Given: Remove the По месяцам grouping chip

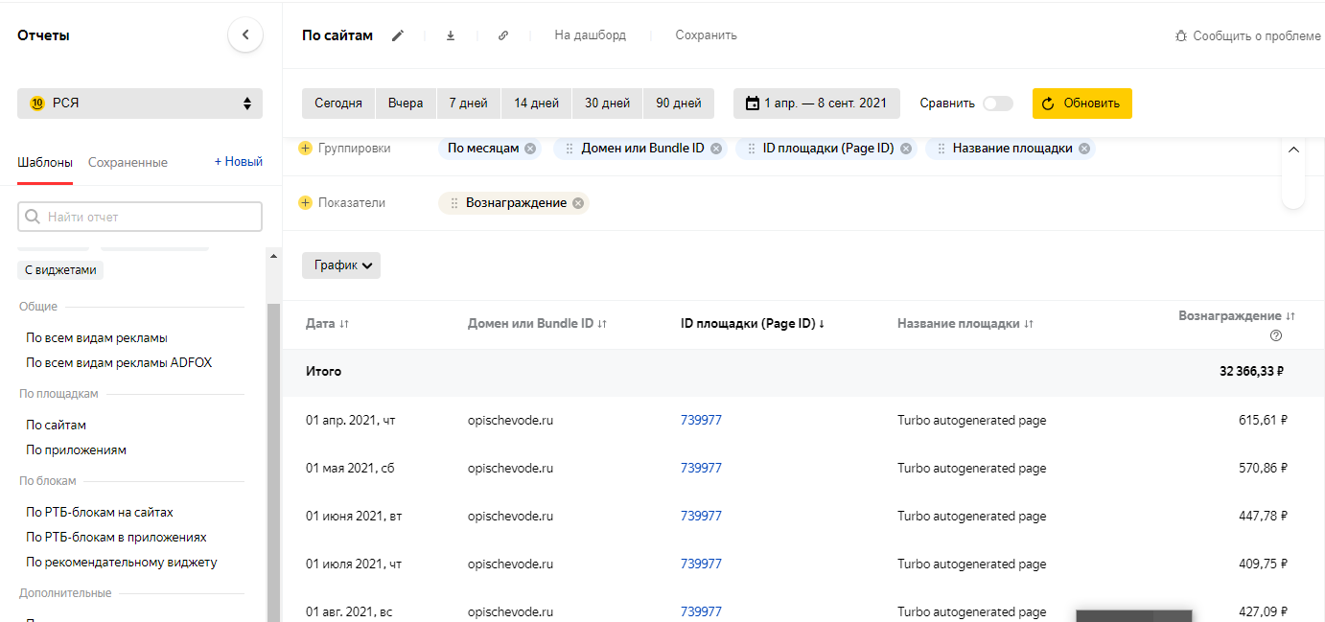Looking at the screenshot, I should click(x=530, y=149).
